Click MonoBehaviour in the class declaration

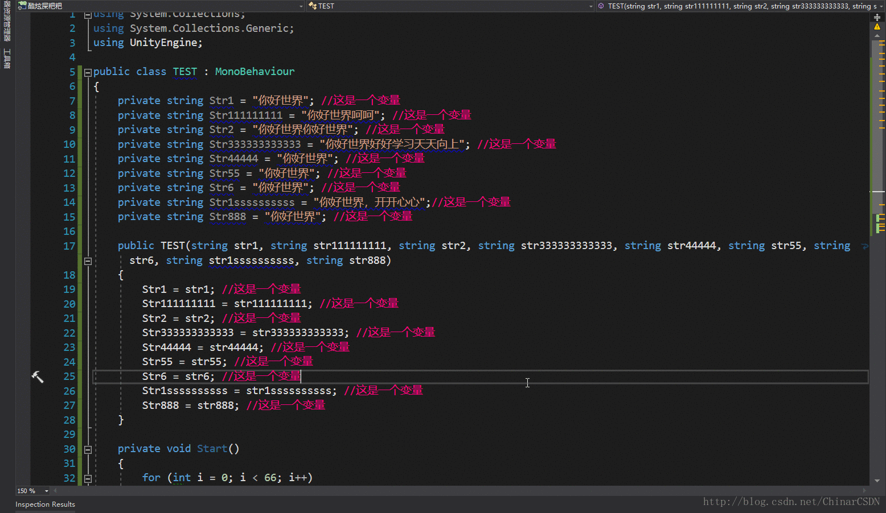(x=255, y=72)
